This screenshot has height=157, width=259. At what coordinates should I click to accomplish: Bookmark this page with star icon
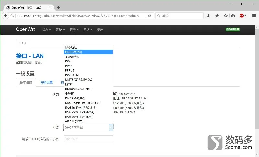pyautogui.click(x=226, y=16)
